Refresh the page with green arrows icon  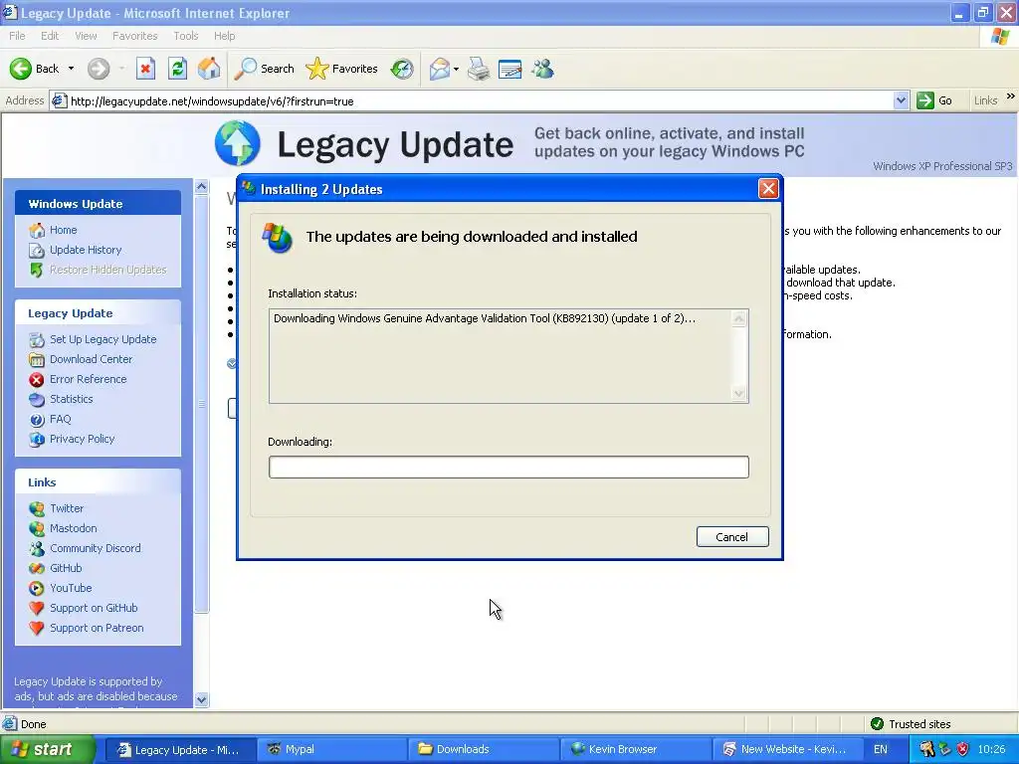click(177, 69)
